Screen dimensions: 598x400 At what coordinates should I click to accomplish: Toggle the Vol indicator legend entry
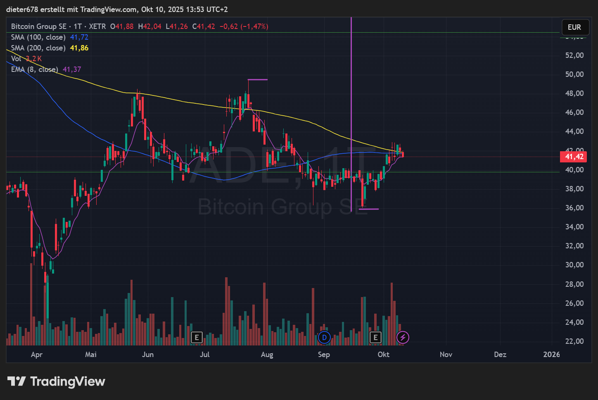tap(17, 59)
